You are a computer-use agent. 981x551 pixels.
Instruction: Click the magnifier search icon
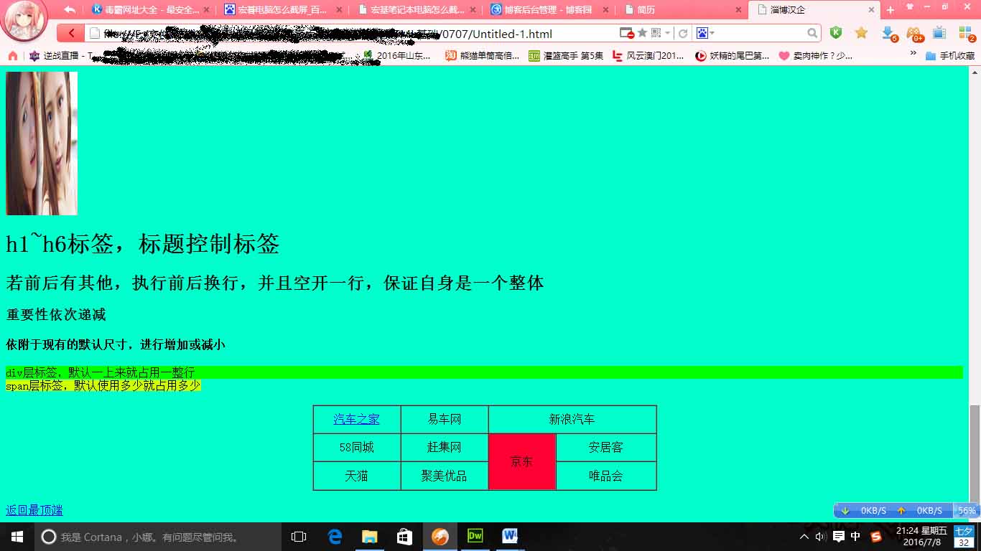click(812, 34)
